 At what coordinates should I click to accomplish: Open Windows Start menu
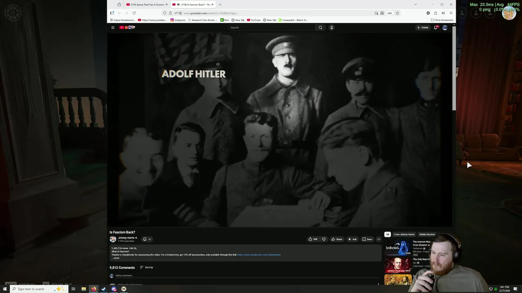pos(5,289)
